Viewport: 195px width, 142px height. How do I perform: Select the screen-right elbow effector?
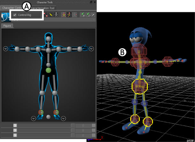tap(69, 49)
